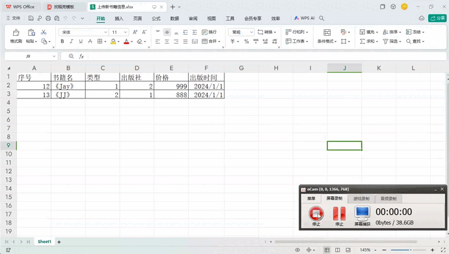Viewport: 449px width, 254px height.
Task: Align cell content to top
Action: (157, 32)
